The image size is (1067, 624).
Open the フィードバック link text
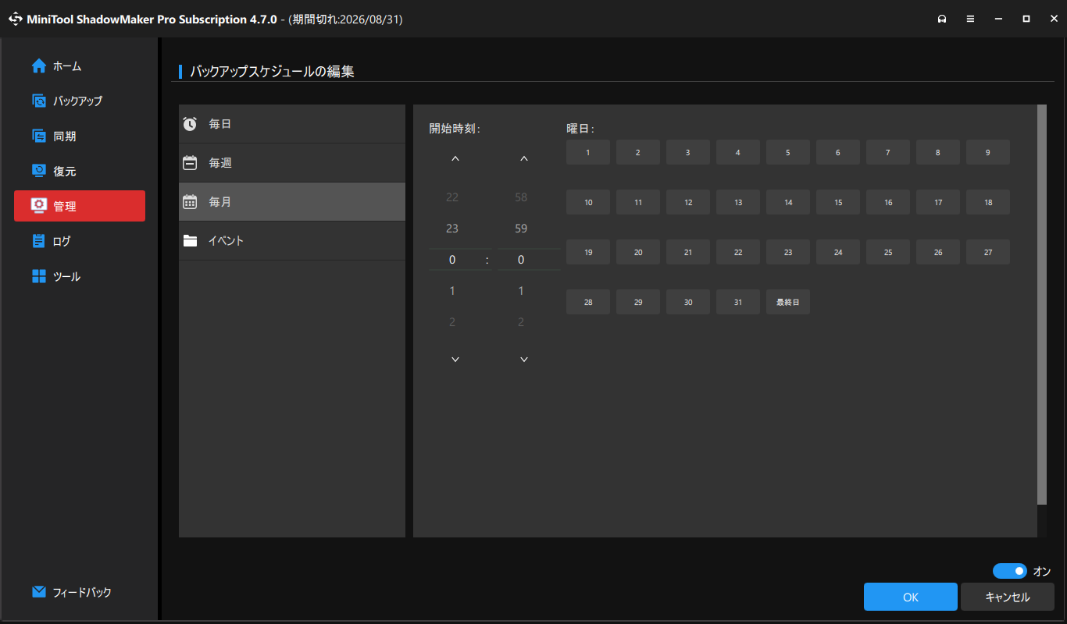(x=82, y=592)
